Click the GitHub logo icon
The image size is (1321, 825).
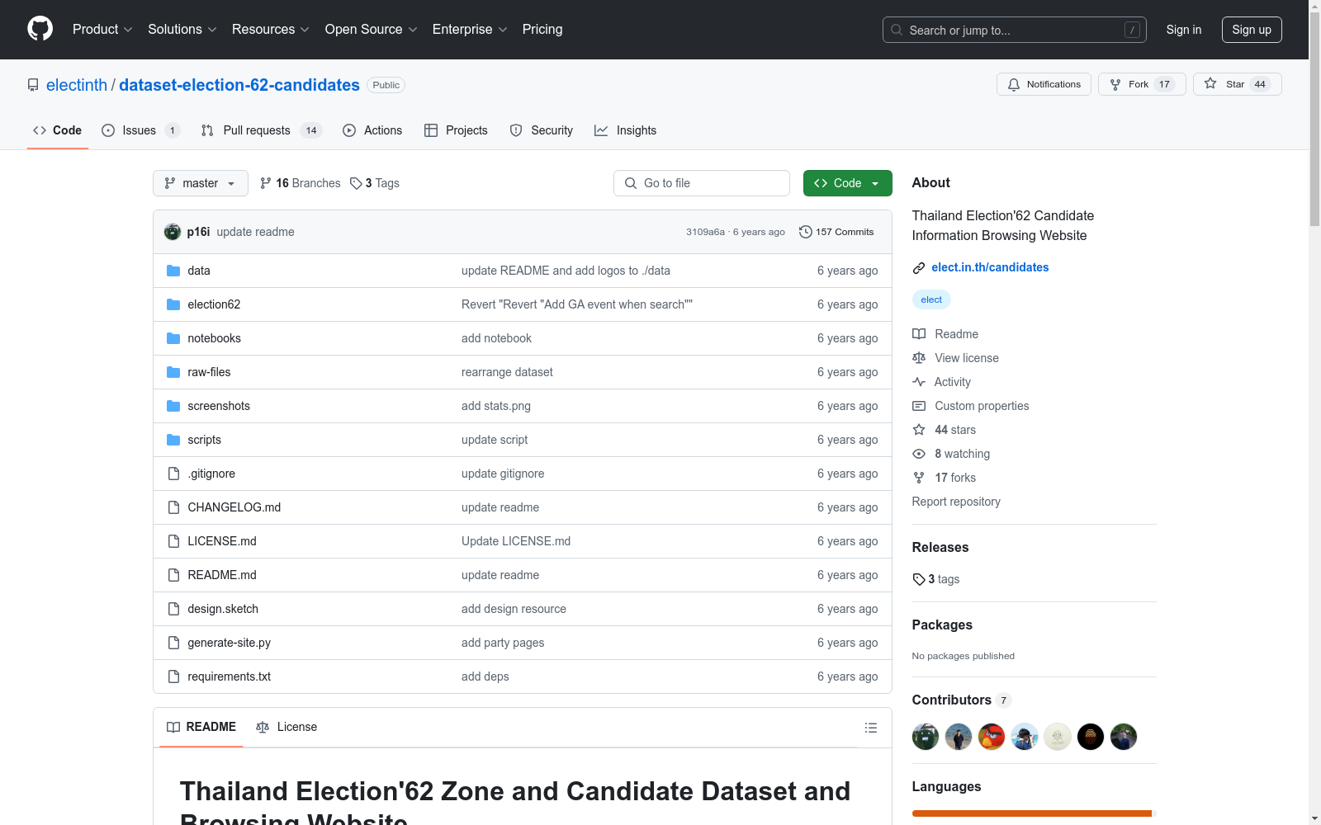[40, 29]
